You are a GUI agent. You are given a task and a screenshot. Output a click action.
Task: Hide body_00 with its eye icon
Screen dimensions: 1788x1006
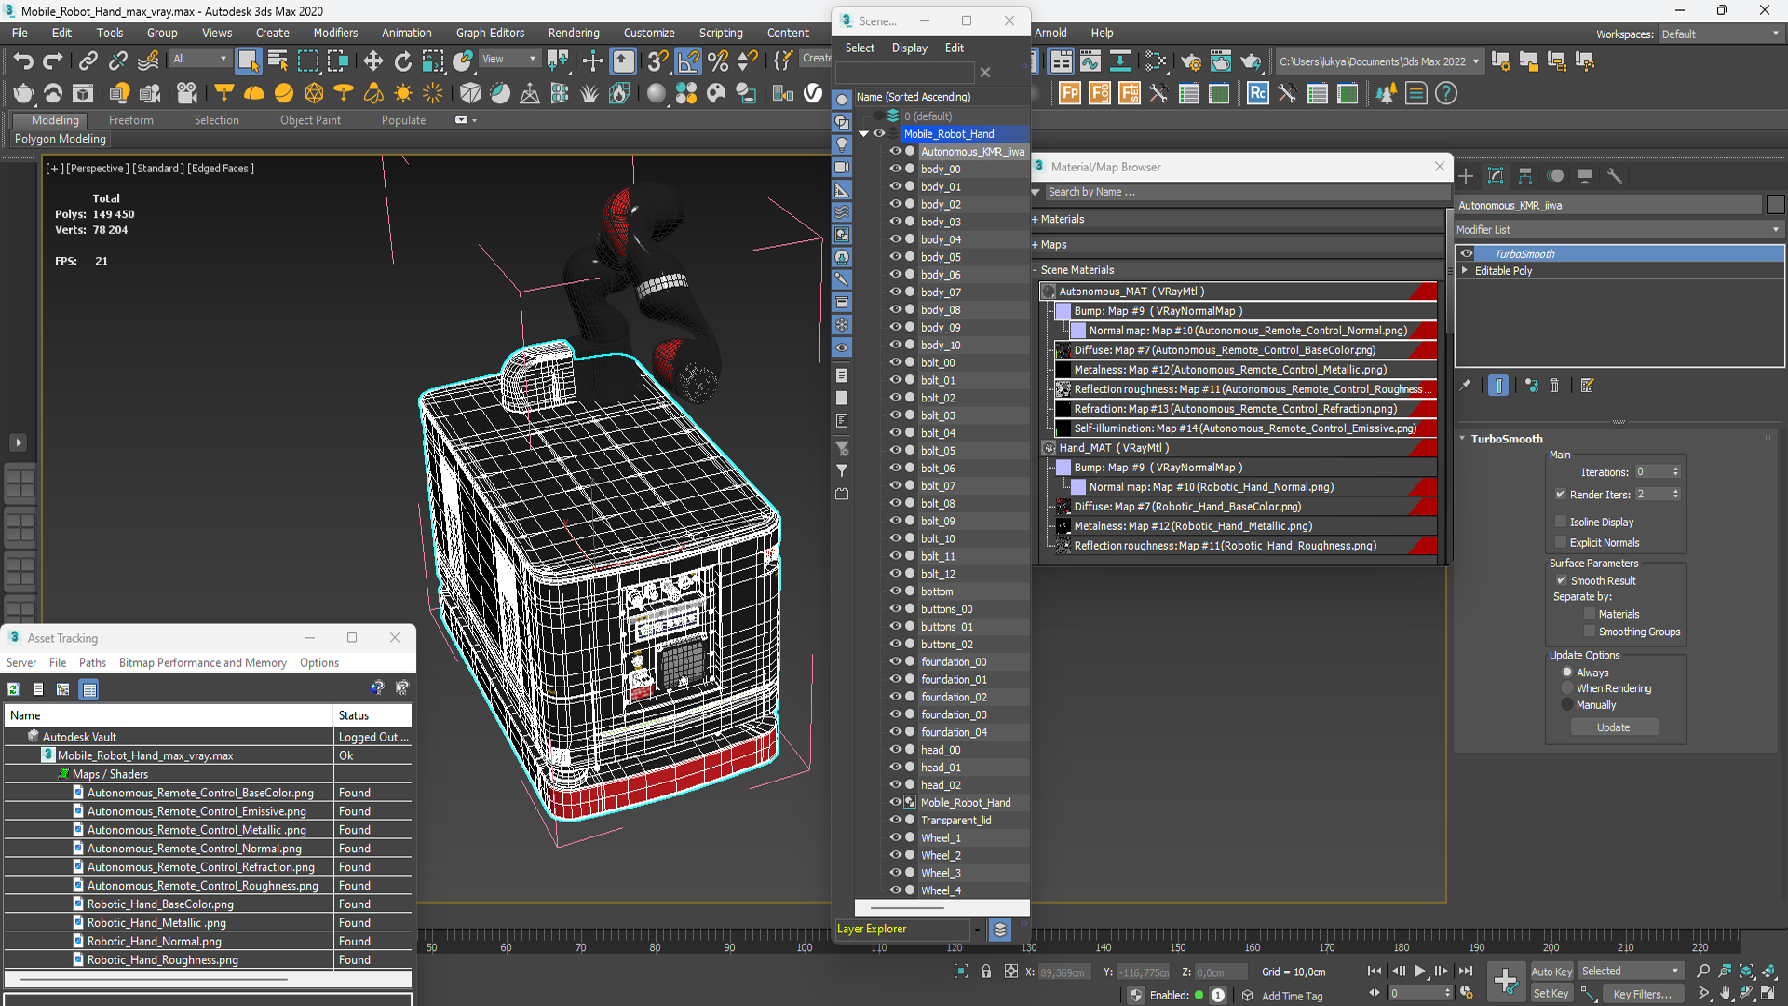896,170
